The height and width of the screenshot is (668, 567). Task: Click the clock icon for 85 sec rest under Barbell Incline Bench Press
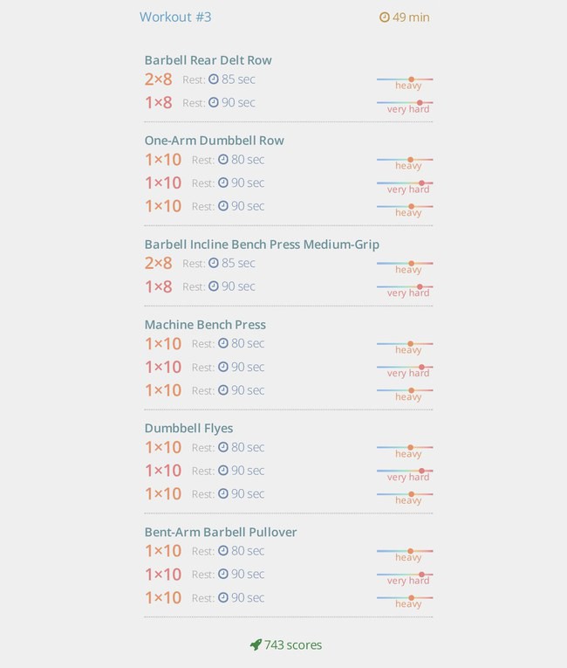coord(213,263)
